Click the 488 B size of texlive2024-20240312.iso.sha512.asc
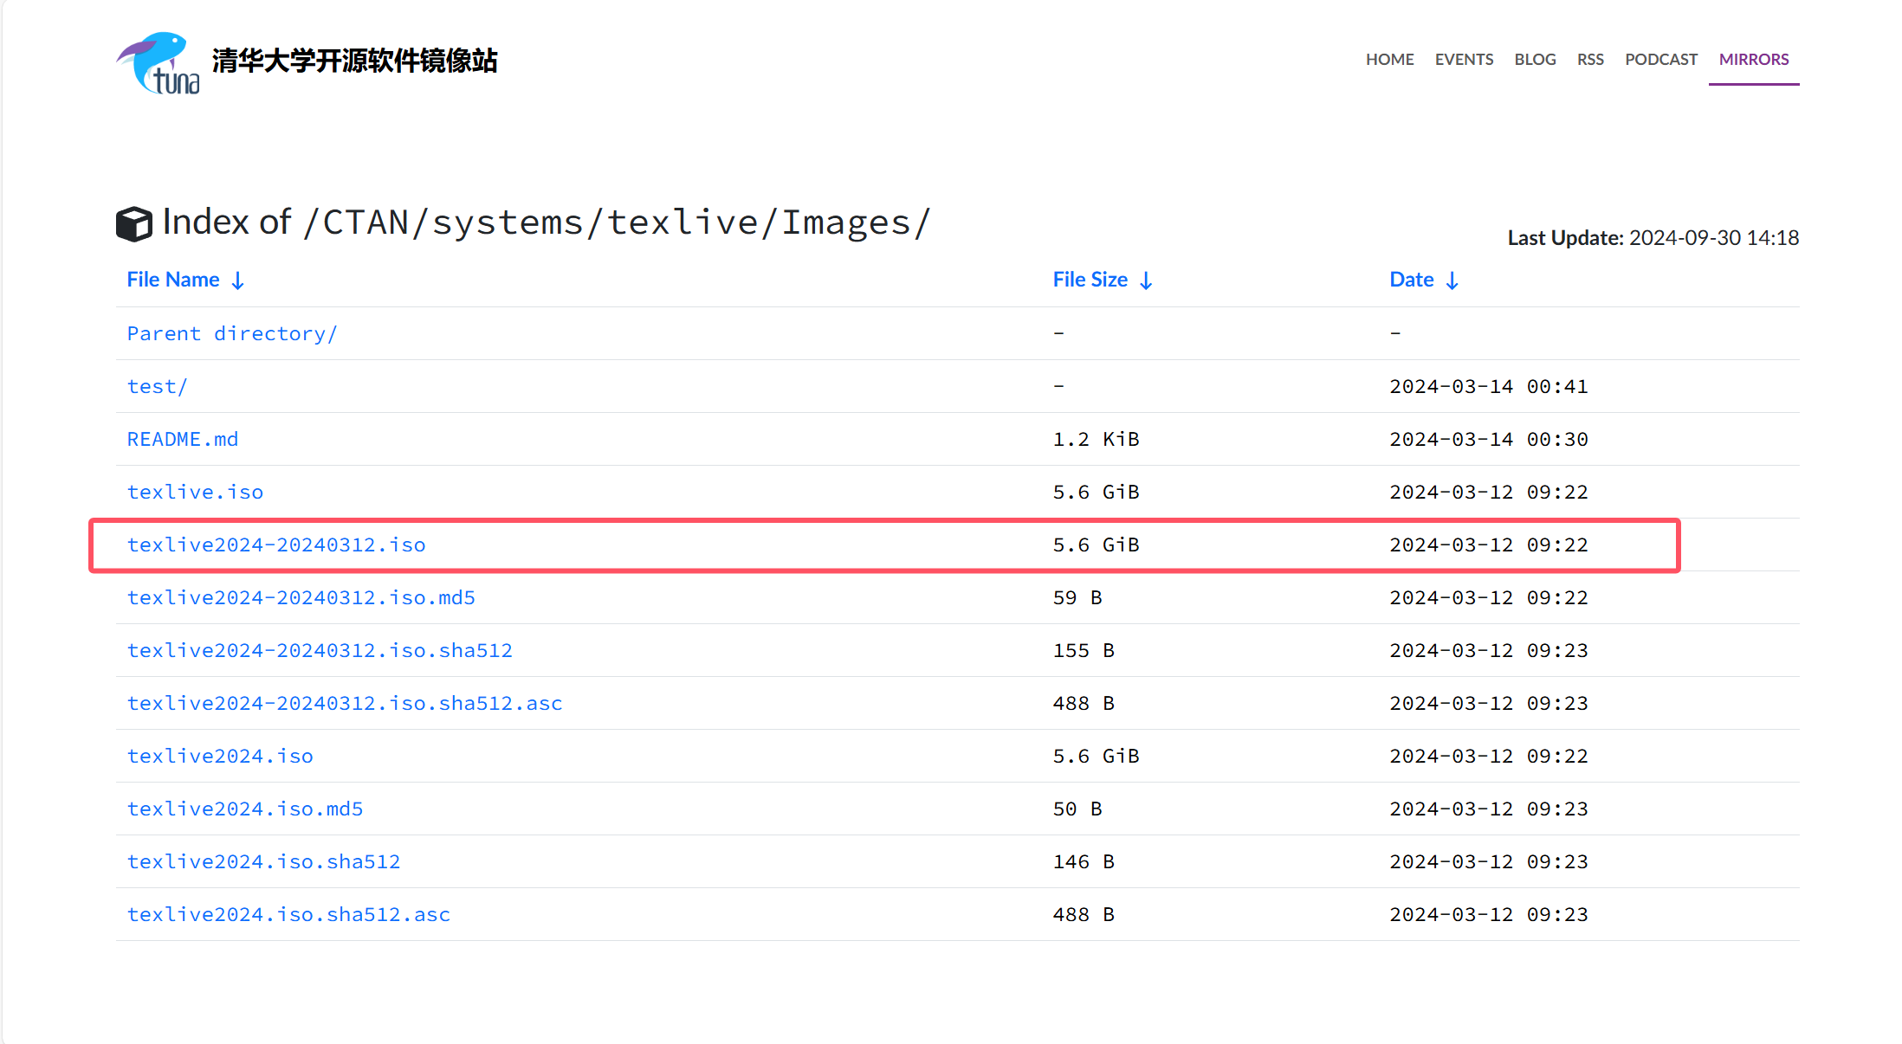Viewport: 1902px width, 1044px height. (1084, 703)
